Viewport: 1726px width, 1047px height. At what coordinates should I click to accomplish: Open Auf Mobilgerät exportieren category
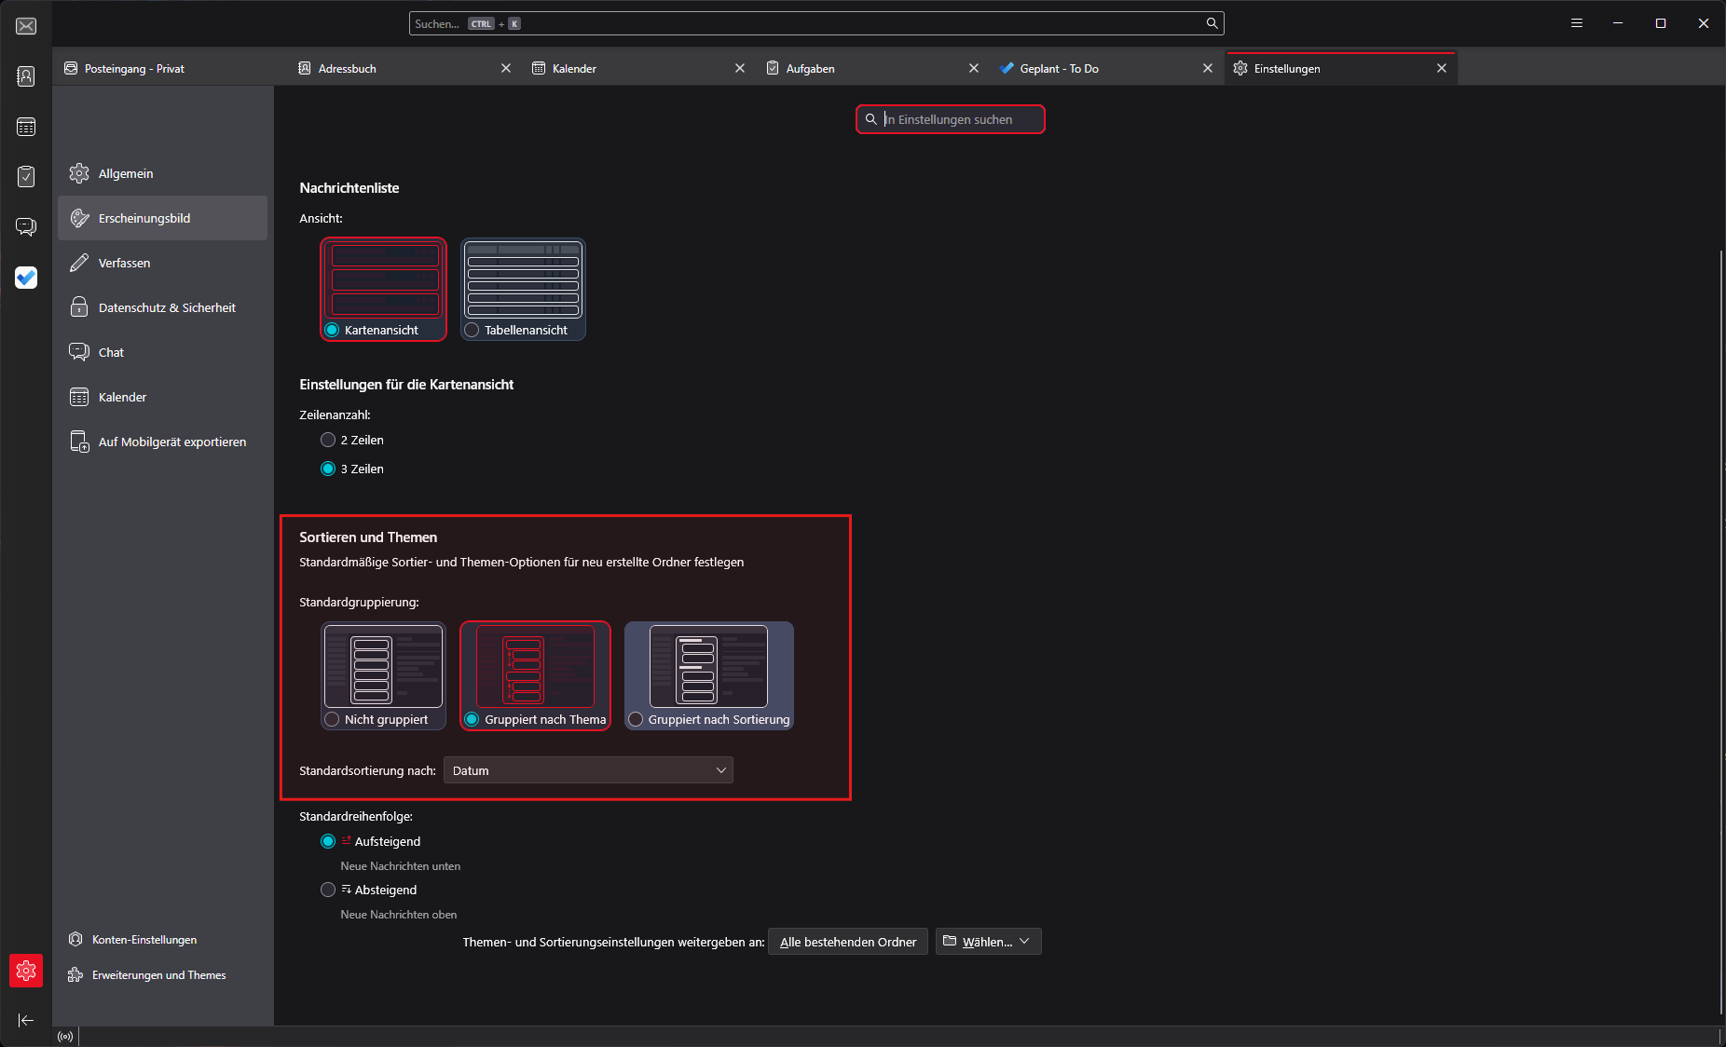(x=162, y=442)
